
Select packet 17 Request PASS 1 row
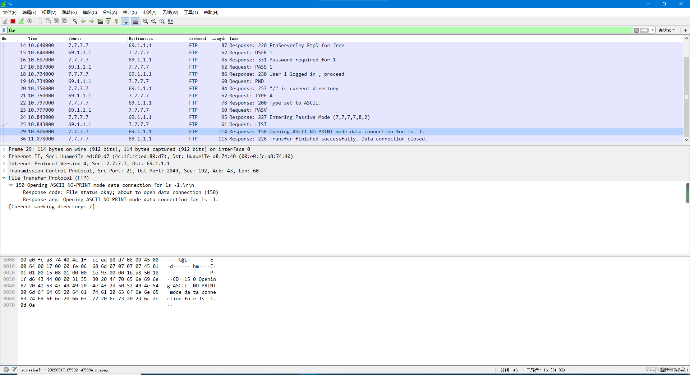pyautogui.click(x=341, y=67)
